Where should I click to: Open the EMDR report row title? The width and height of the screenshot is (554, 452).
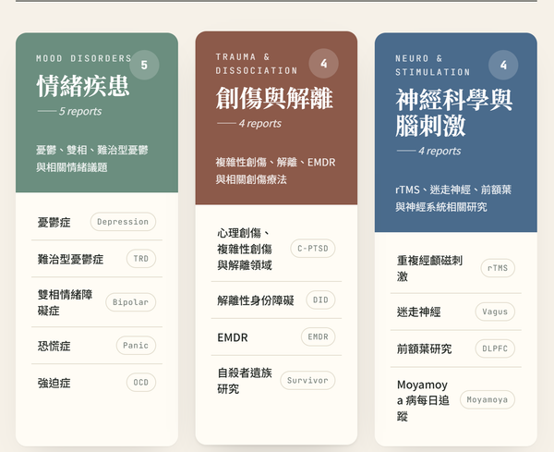point(233,337)
